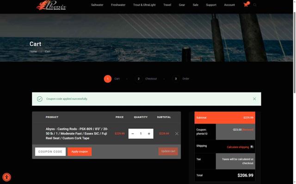This screenshot has height=184, width=296.
Task: Dismiss the coupon applied success notice
Action: tap(254, 98)
